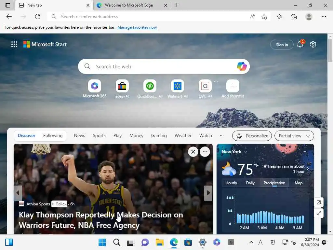Open Microsoft Store from taskbar

pyautogui.click(x=188, y=242)
